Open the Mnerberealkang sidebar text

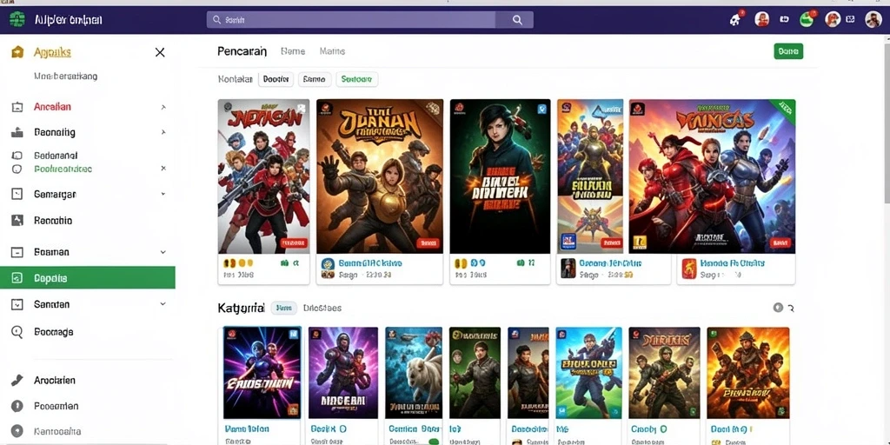pos(65,76)
